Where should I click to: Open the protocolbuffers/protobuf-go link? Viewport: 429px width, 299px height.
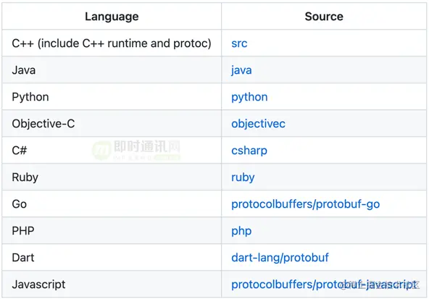tap(305, 204)
